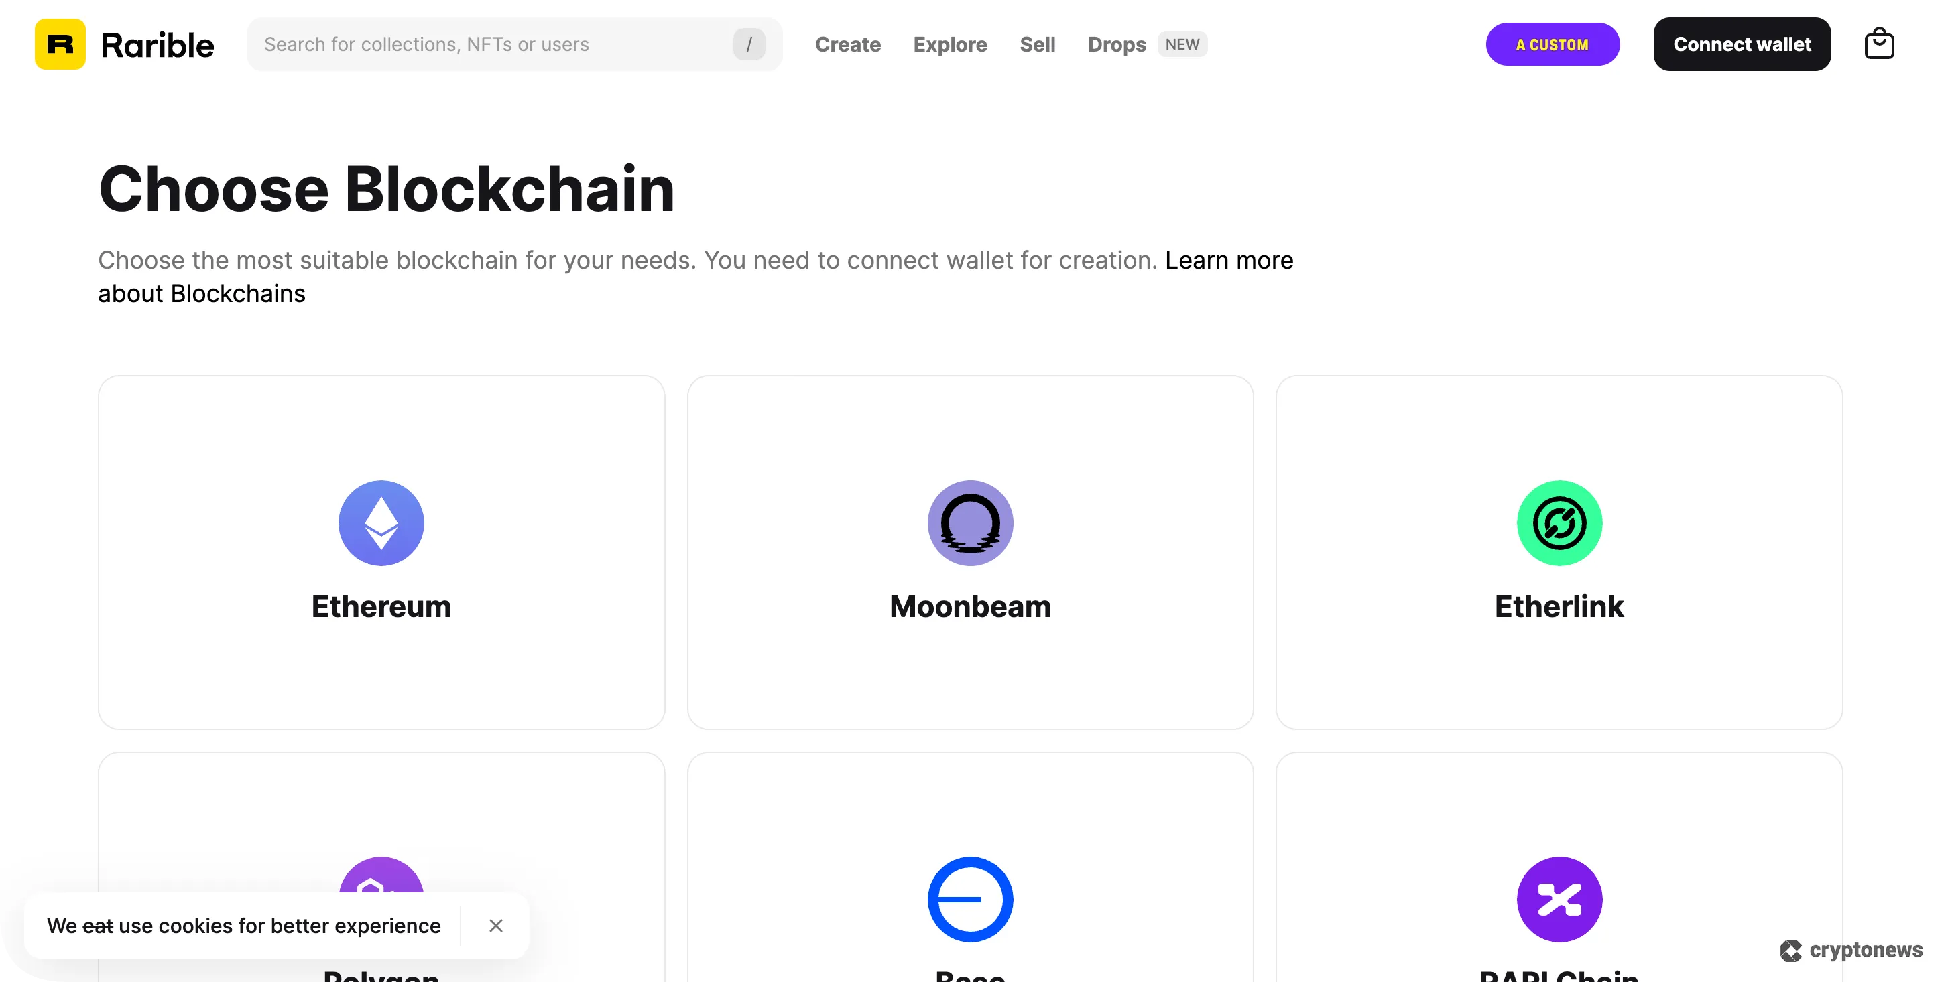
Task: Select the Ethereum blockchain icon
Action: pyautogui.click(x=381, y=522)
